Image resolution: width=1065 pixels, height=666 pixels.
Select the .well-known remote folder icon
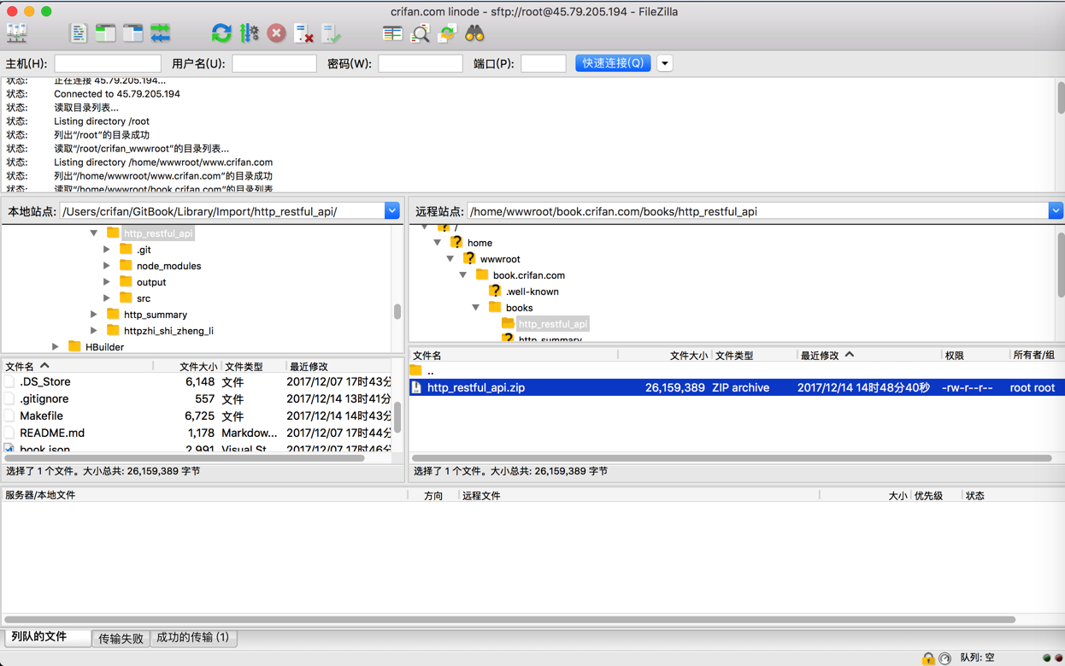coord(495,291)
